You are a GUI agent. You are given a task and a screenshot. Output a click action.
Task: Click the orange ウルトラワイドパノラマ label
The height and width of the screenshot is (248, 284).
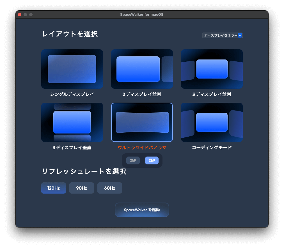click(142, 148)
